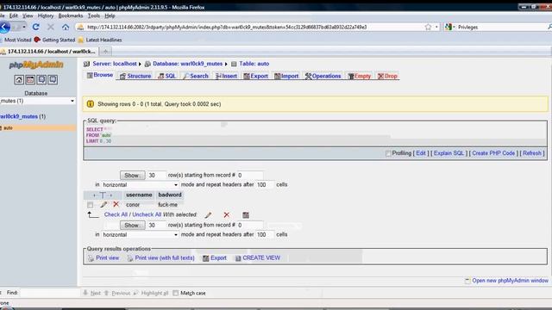Tick the checkbox for row conor
This screenshot has height=310, width=552.
coord(91,205)
